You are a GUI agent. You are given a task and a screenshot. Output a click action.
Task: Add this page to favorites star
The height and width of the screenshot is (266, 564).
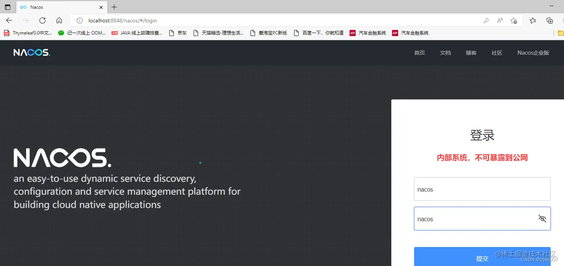pyautogui.click(x=514, y=20)
